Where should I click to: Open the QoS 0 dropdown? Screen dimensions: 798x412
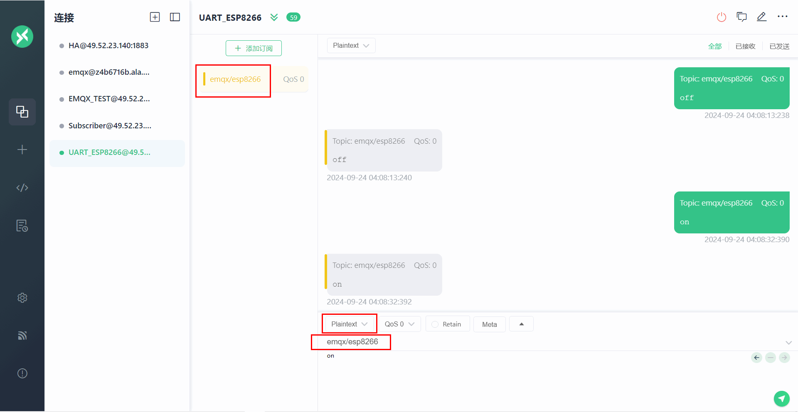click(x=399, y=324)
